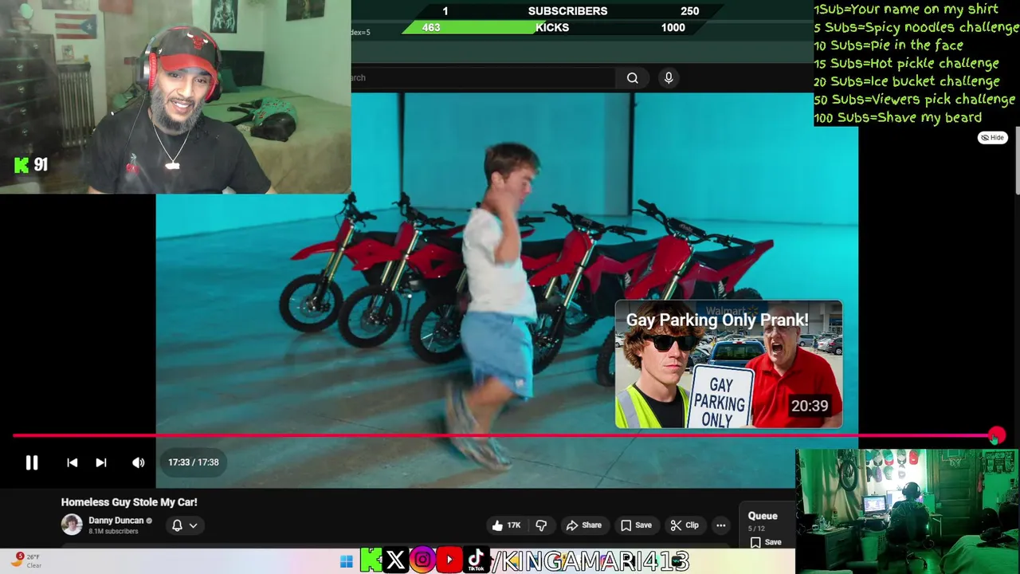The height and width of the screenshot is (574, 1020).
Task: Open Danny Duncan channel avatar
Action: (72, 525)
